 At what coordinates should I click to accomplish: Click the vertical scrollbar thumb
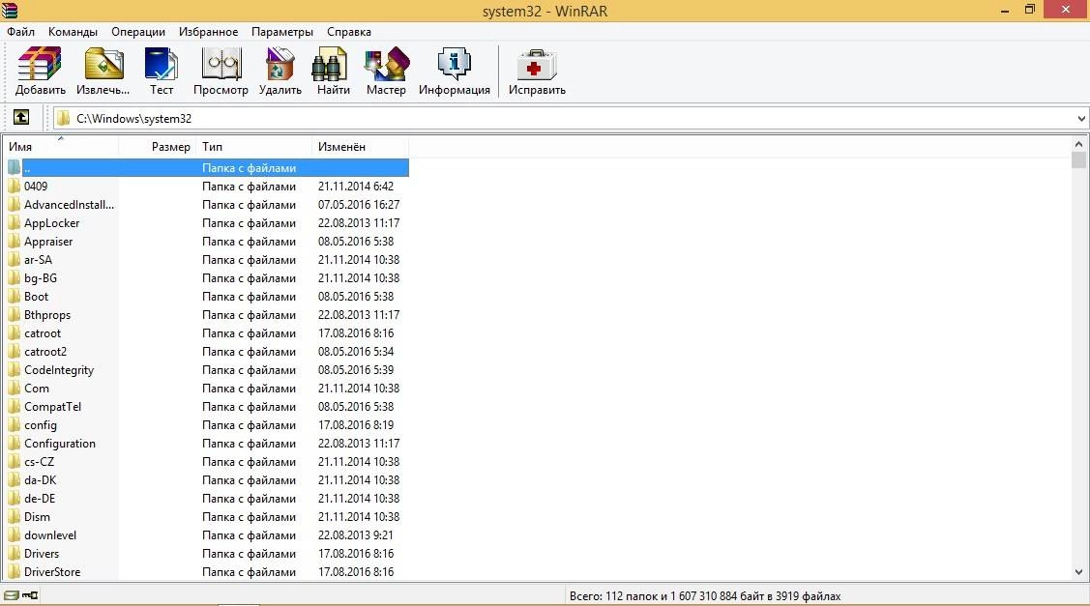(x=1078, y=161)
